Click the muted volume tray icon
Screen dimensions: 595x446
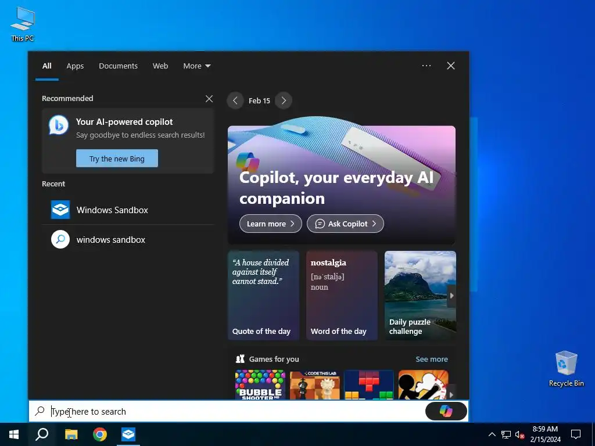click(519, 434)
